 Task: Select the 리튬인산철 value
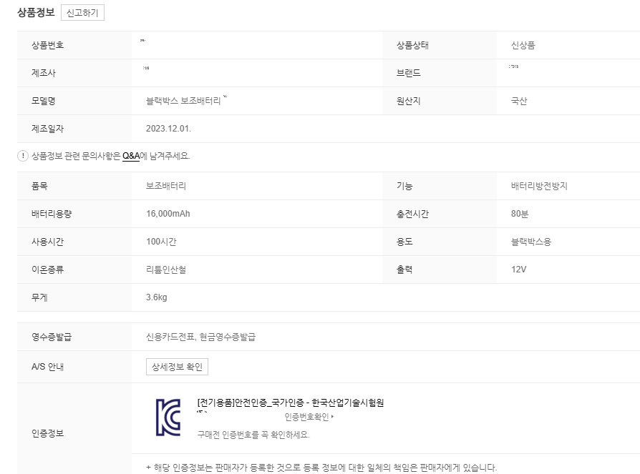(x=166, y=270)
